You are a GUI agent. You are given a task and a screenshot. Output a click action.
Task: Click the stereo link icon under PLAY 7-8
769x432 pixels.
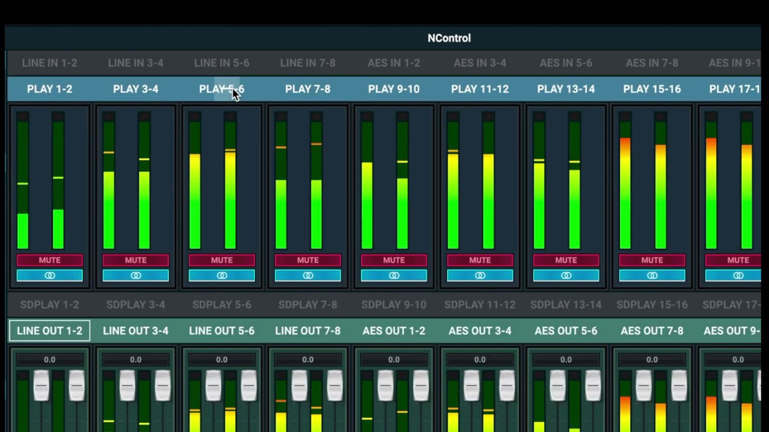click(308, 275)
